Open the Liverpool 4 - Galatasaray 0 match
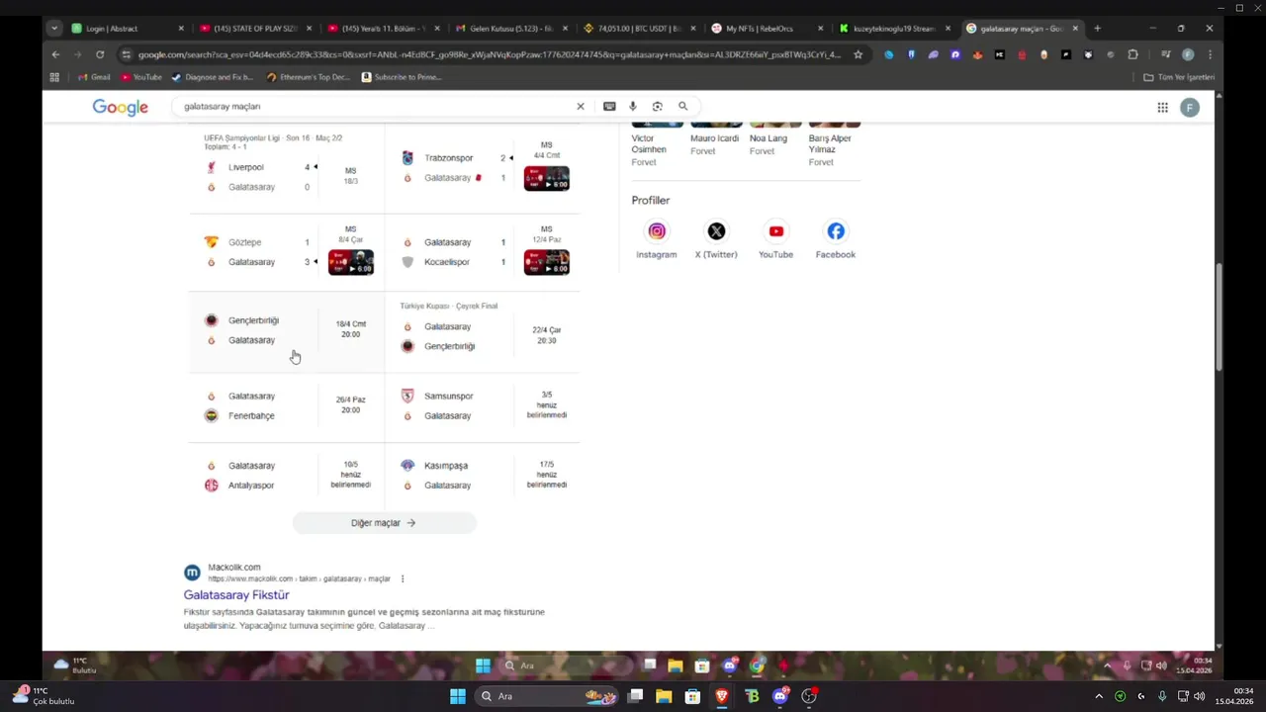The image size is (1266, 712). pyautogui.click(x=286, y=171)
